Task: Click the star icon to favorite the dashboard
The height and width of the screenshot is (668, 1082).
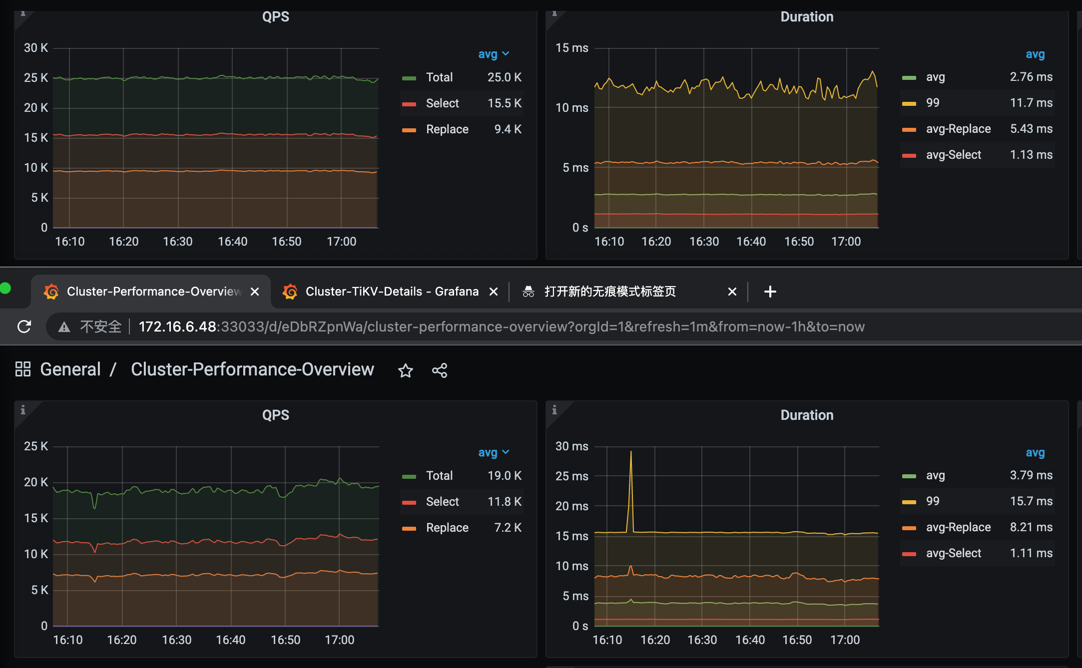Action: 406,370
